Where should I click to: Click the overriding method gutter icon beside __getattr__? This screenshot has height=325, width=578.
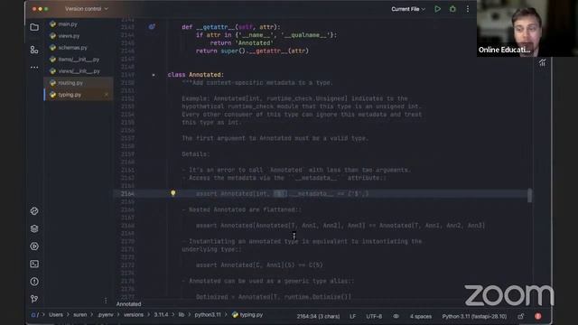(152, 26)
